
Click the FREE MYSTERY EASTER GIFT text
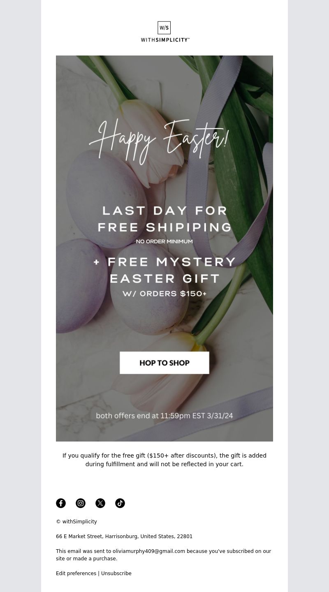(x=164, y=270)
